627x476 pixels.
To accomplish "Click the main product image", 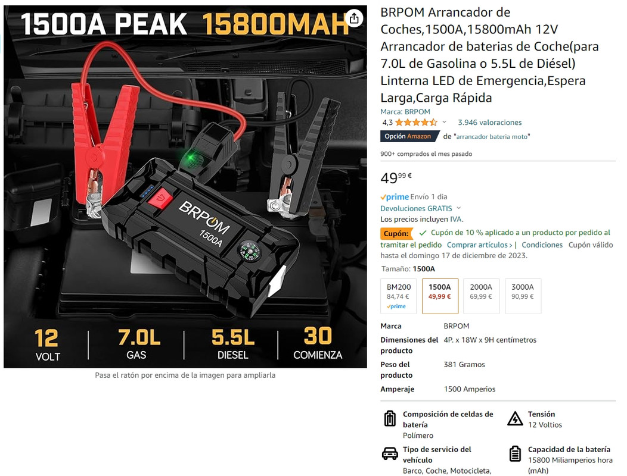I will (x=185, y=186).
